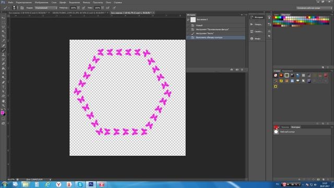Open the collapsed Инфо panel
Image resolution: width=334 pixels, height=188 pixels.
[x=257, y=39]
